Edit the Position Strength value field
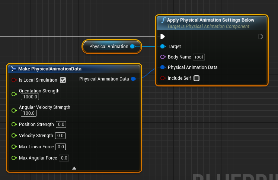The width and height of the screenshot is (278, 180). 61,124
